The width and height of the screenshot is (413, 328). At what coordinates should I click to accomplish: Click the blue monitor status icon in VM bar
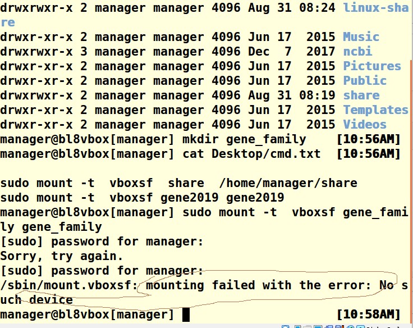coord(318,326)
